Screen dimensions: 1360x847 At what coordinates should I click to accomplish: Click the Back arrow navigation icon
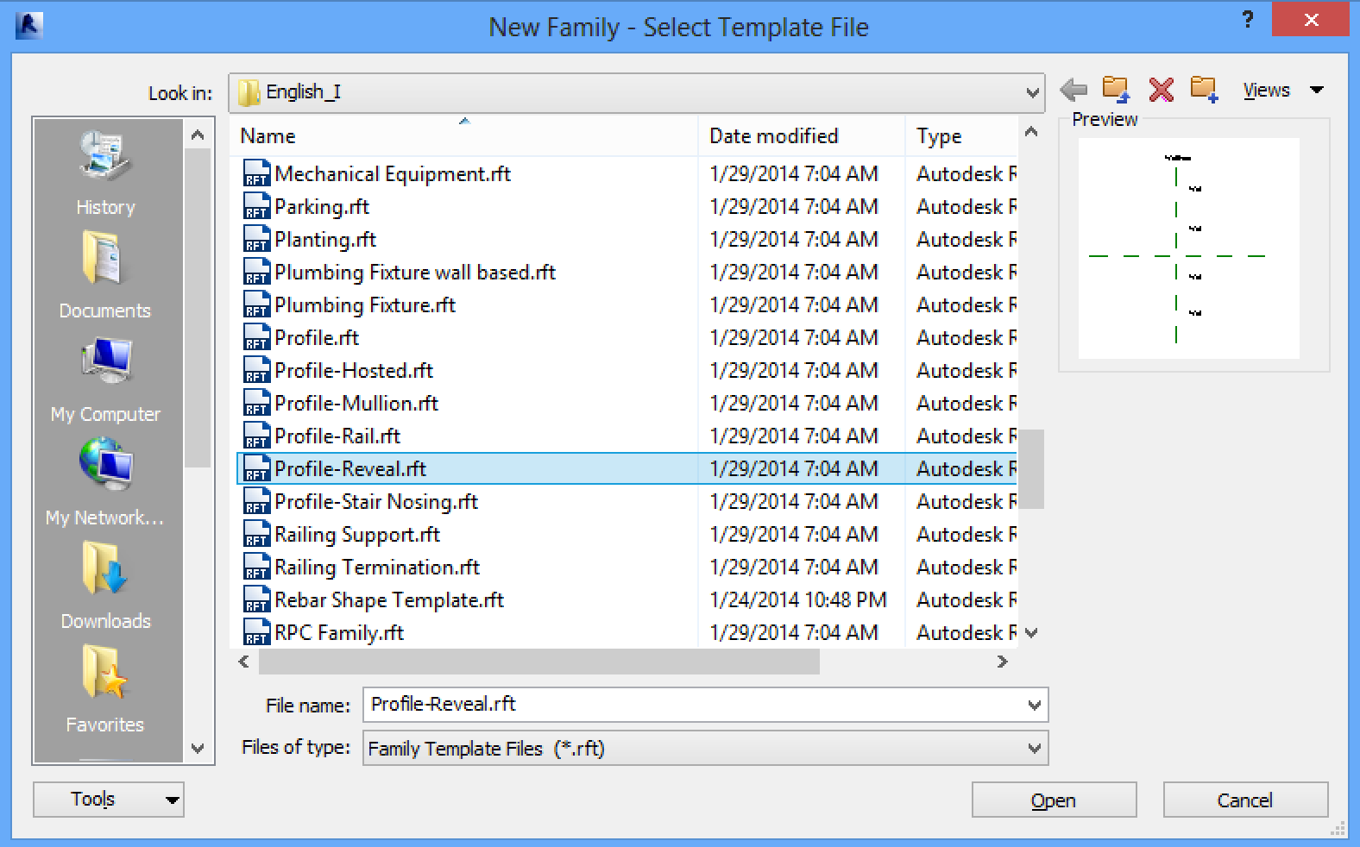point(1074,90)
